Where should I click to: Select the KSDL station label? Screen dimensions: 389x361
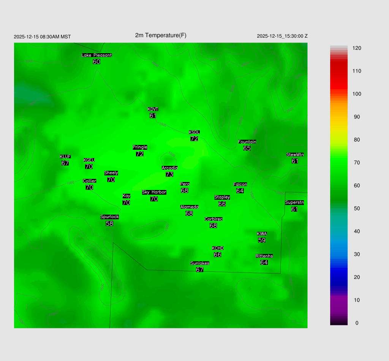(194, 132)
